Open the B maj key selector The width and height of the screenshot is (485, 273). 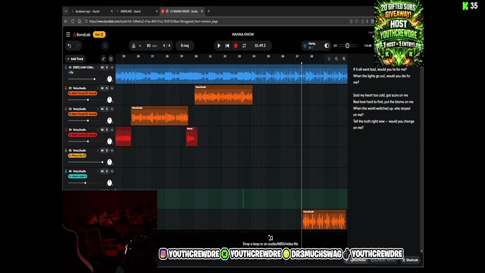coord(185,45)
